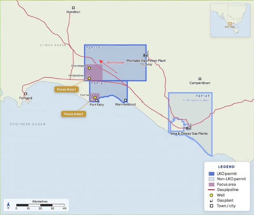Click the Focus Area 2 callout label
The height and width of the screenshot is (215, 254).
(x=74, y=114)
